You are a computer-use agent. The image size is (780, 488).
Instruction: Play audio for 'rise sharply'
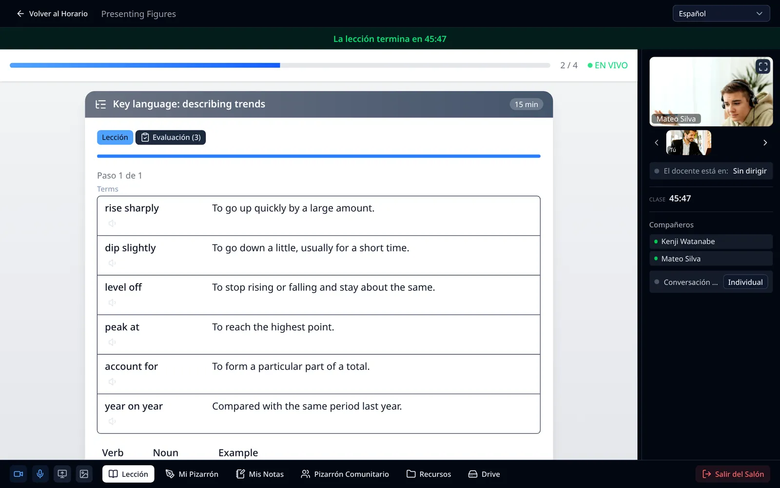click(x=112, y=224)
